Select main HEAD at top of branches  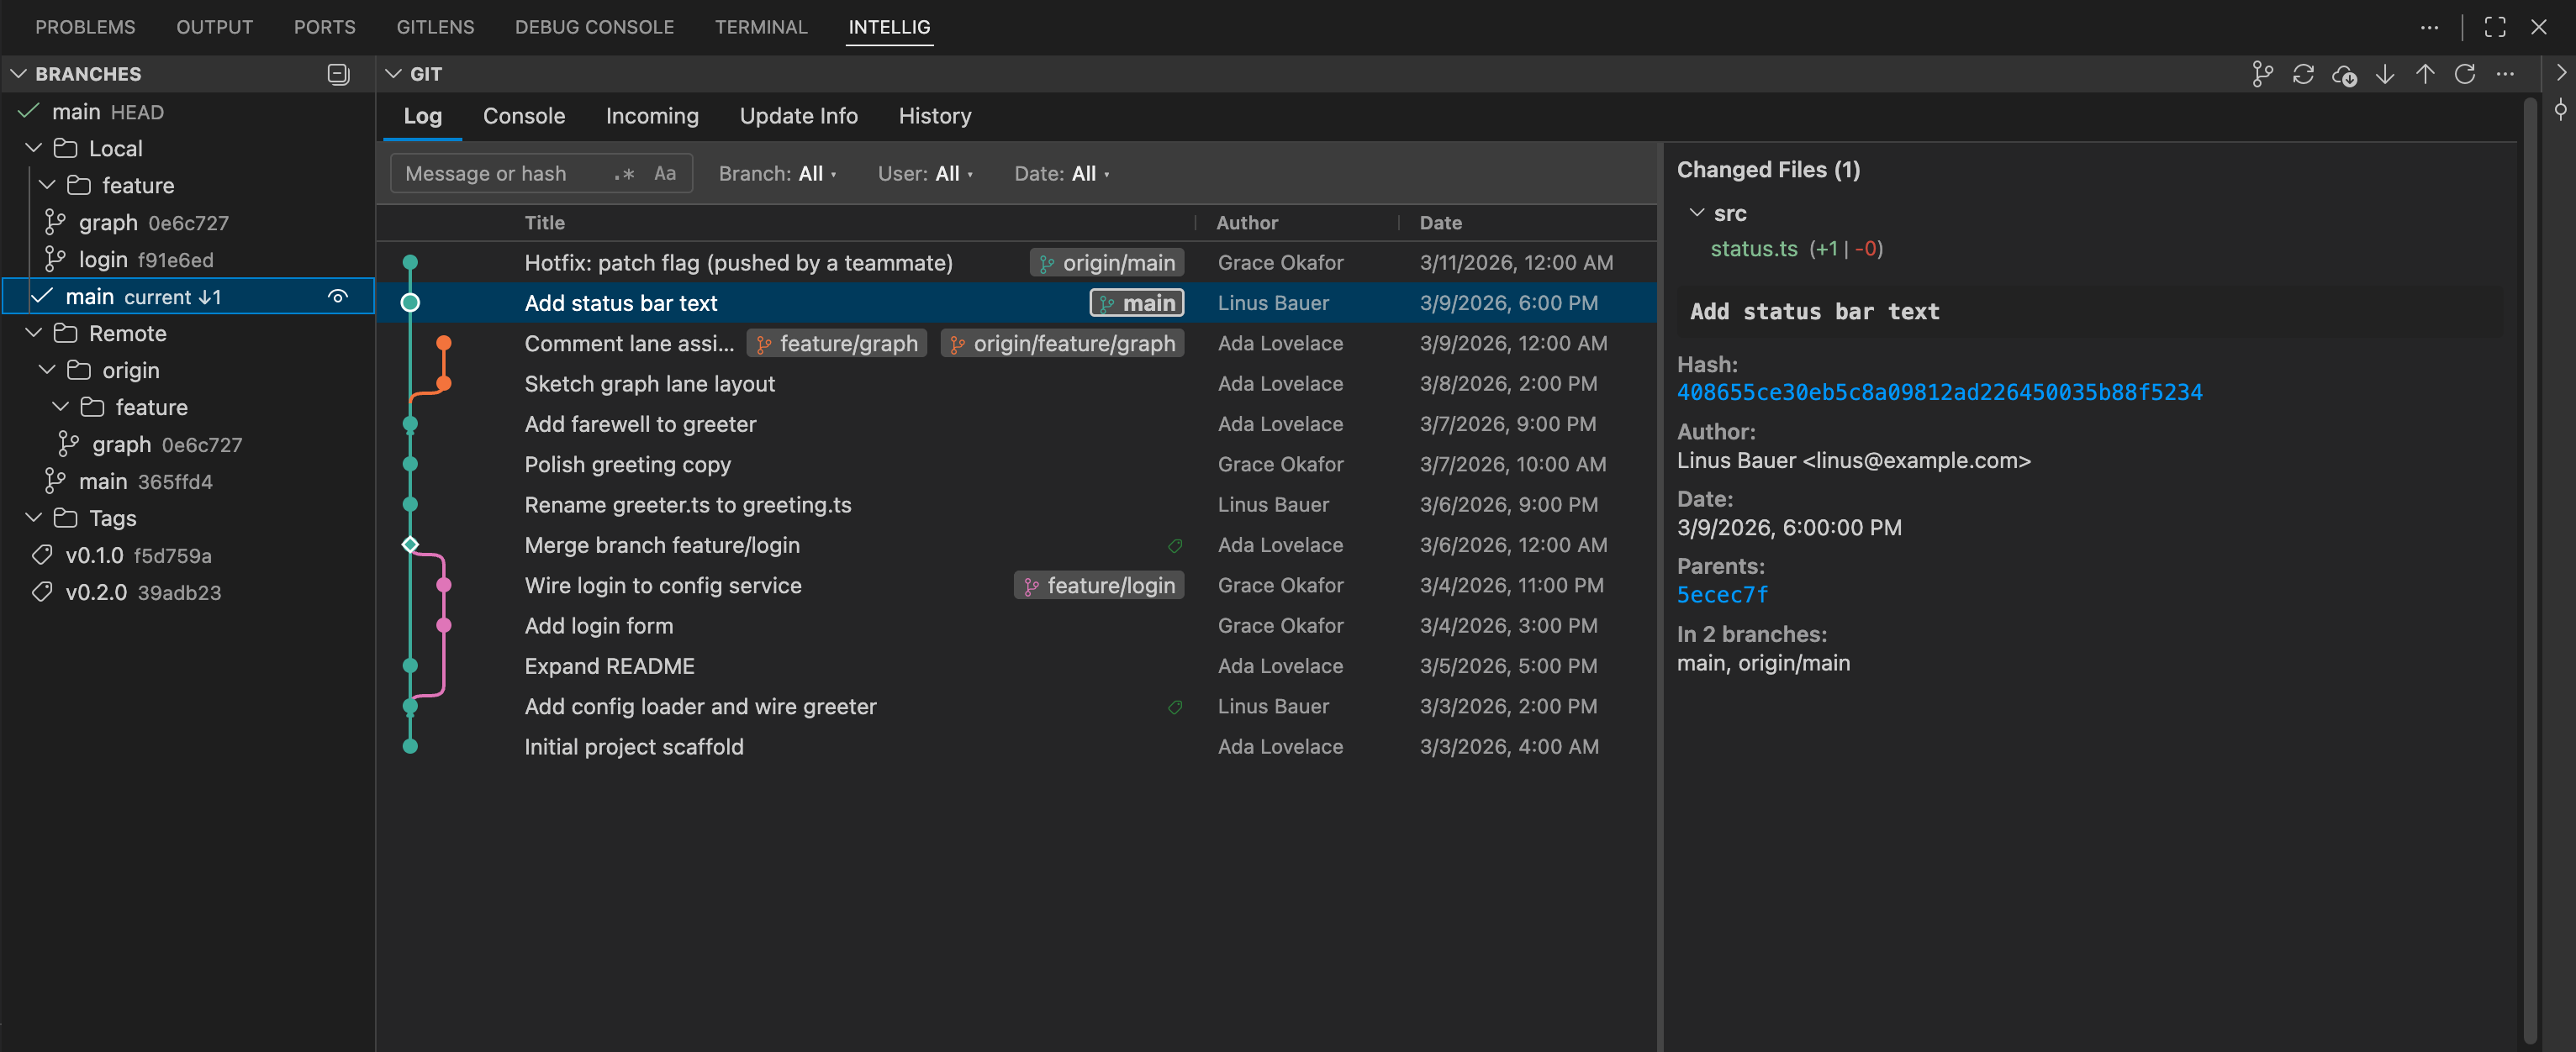point(188,111)
